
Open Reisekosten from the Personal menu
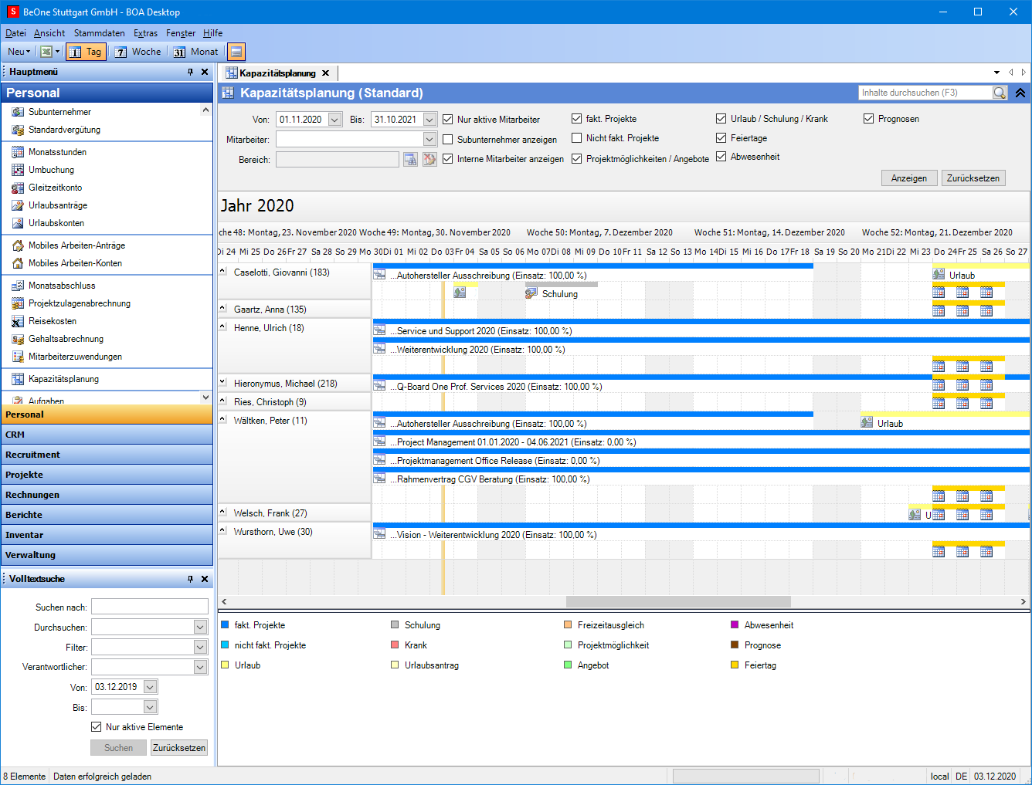(x=53, y=321)
